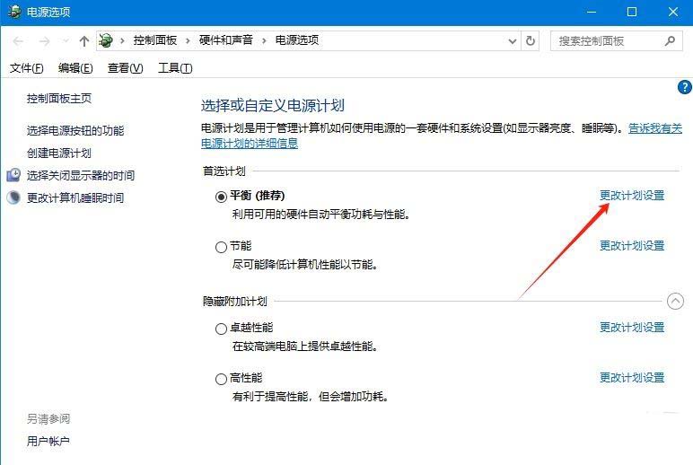Viewport: 693px width, 465px height.
Task: Open 更改计划设置 for 高性能 plan
Action: click(632, 378)
